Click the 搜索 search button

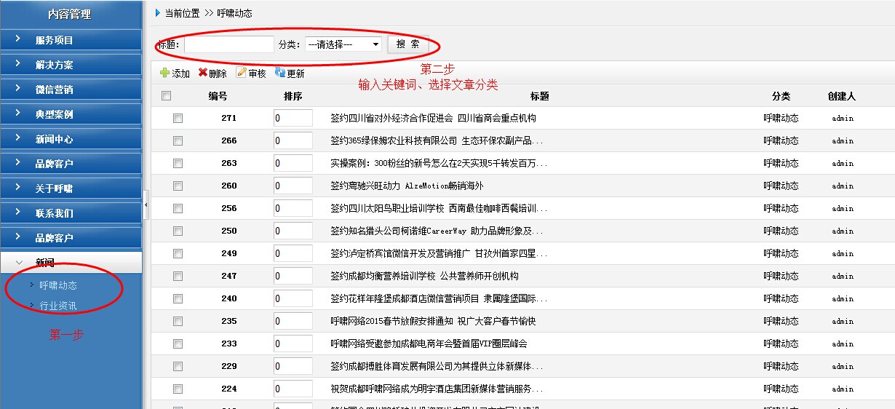click(x=407, y=44)
